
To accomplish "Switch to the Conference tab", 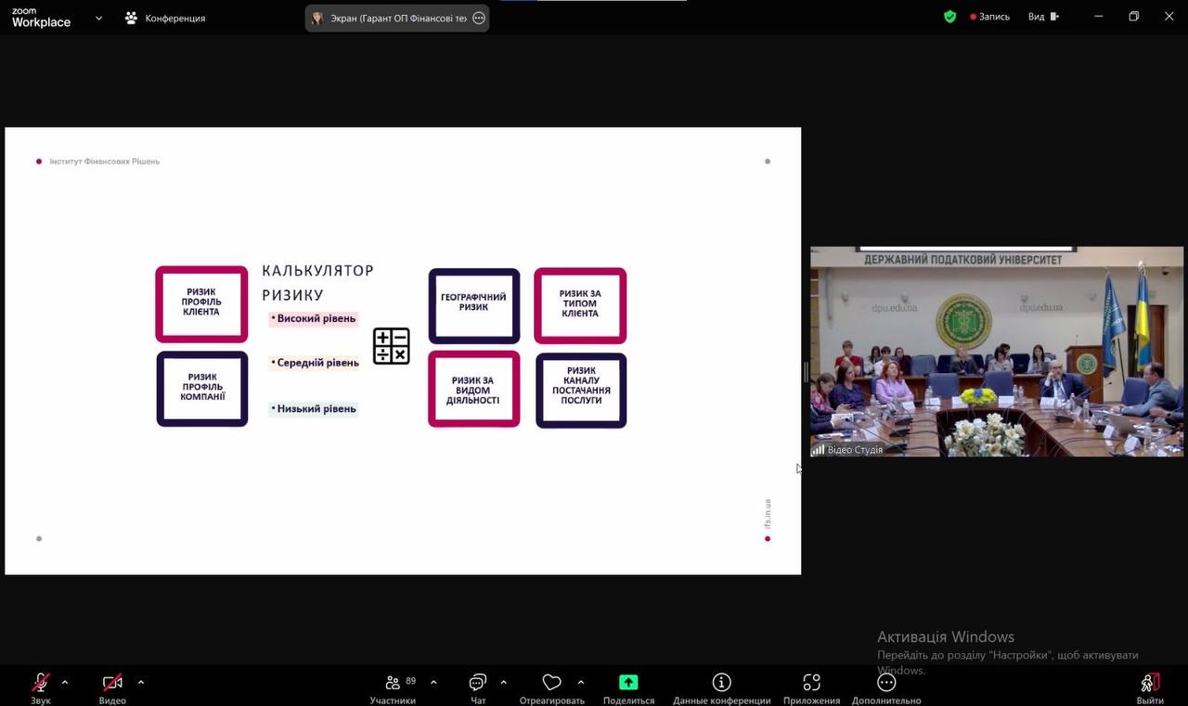I will (x=165, y=18).
